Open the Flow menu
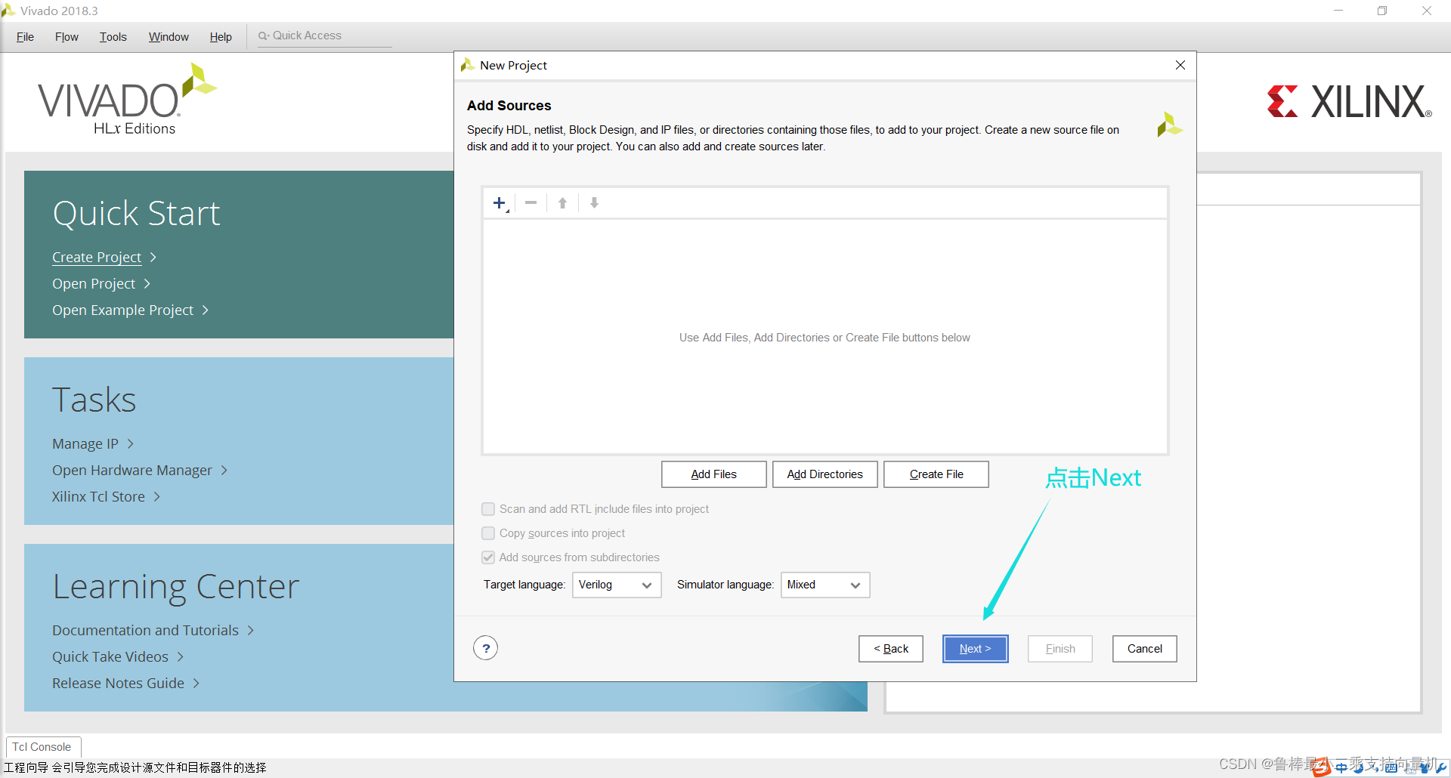 tap(67, 36)
